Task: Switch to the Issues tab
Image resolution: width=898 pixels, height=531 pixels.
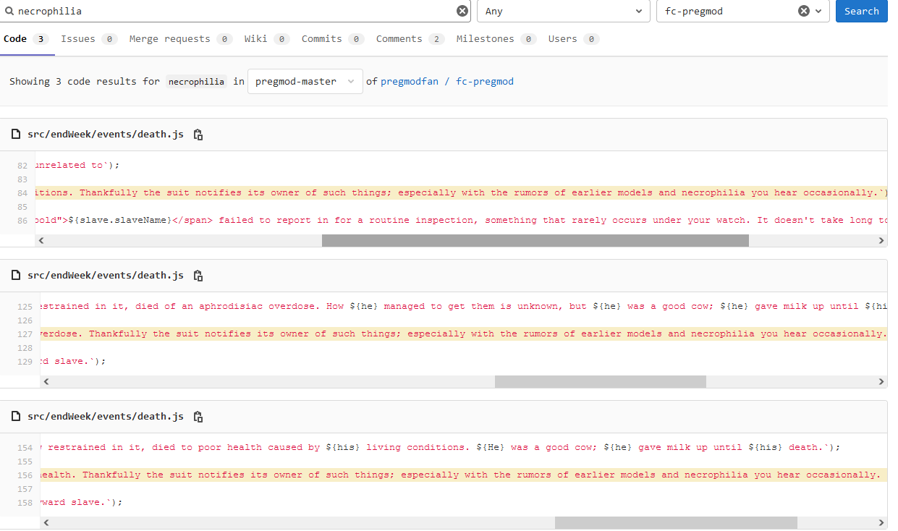Action: tap(78, 39)
